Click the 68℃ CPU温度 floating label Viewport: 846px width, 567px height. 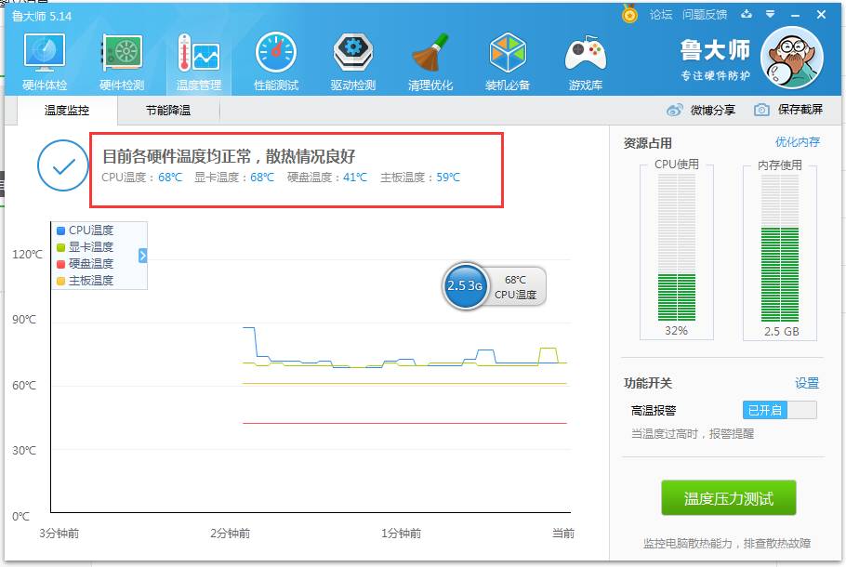(x=515, y=287)
